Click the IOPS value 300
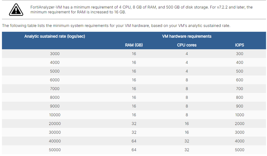Image resolution: width=267 pixels, height=156 pixels. click(x=239, y=54)
